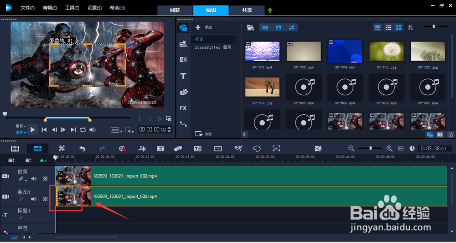Toggle ripple editing on 视频 track
This screenshot has height=243, width=456.
pos(21,179)
